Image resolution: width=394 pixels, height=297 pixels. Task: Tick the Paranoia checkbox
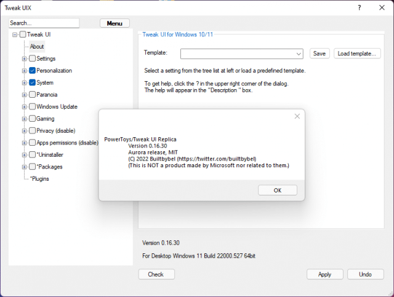coord(32,95)
